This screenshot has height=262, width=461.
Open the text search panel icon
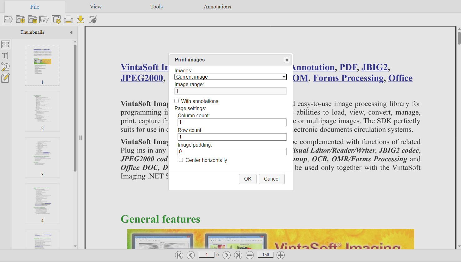(x=5, y=67)
